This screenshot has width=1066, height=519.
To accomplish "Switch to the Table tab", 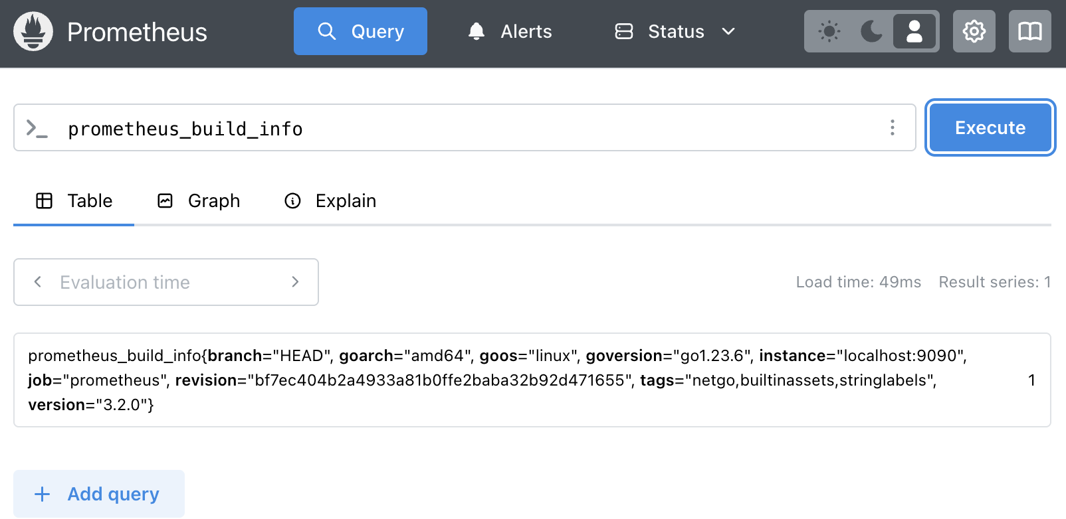I will coord(74,200).
